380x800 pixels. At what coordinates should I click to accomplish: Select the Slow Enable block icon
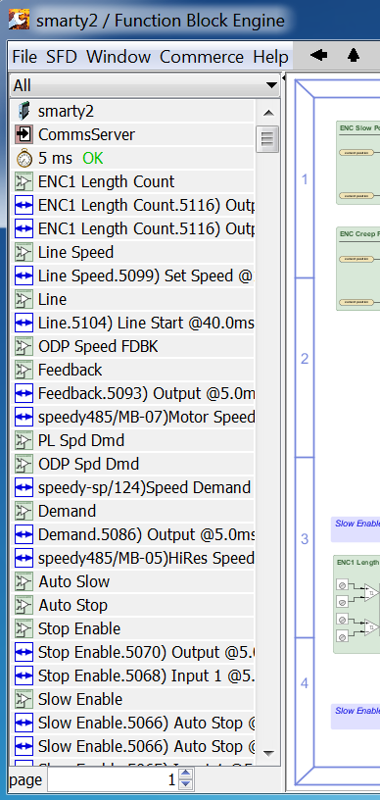pos(24,699)
